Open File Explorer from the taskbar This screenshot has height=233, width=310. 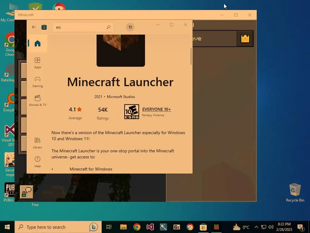124,227
